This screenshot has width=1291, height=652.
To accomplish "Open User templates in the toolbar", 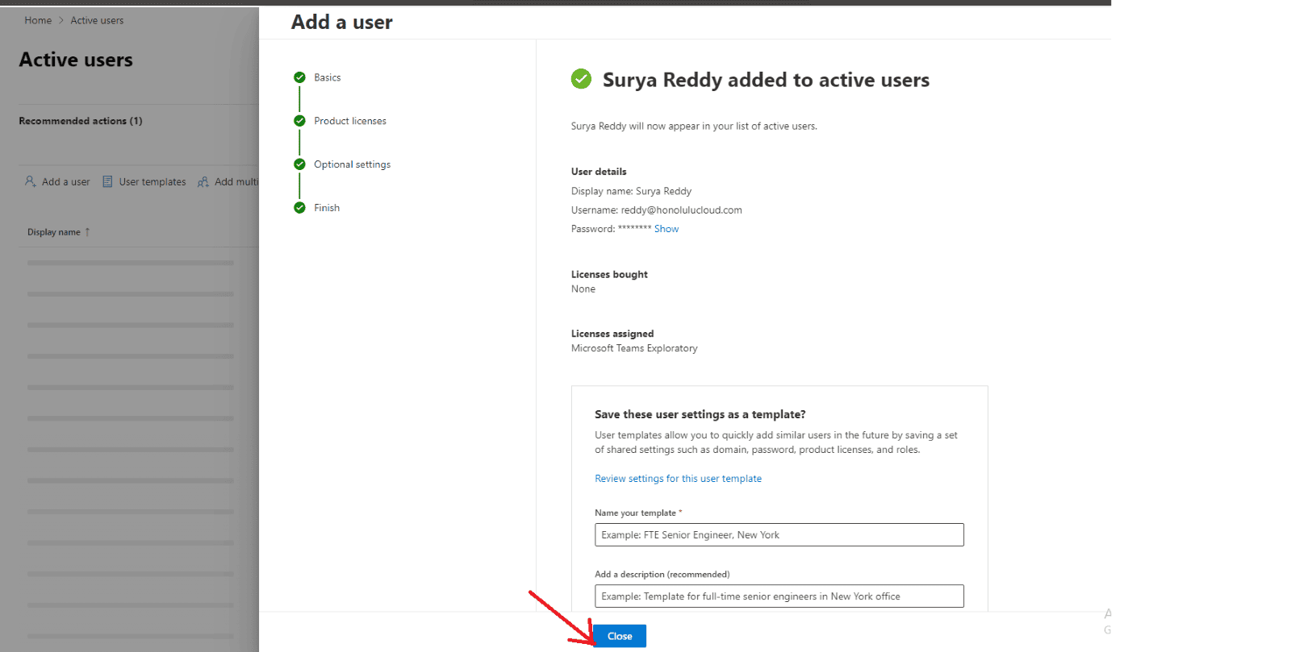I will (x=152, y=182).
